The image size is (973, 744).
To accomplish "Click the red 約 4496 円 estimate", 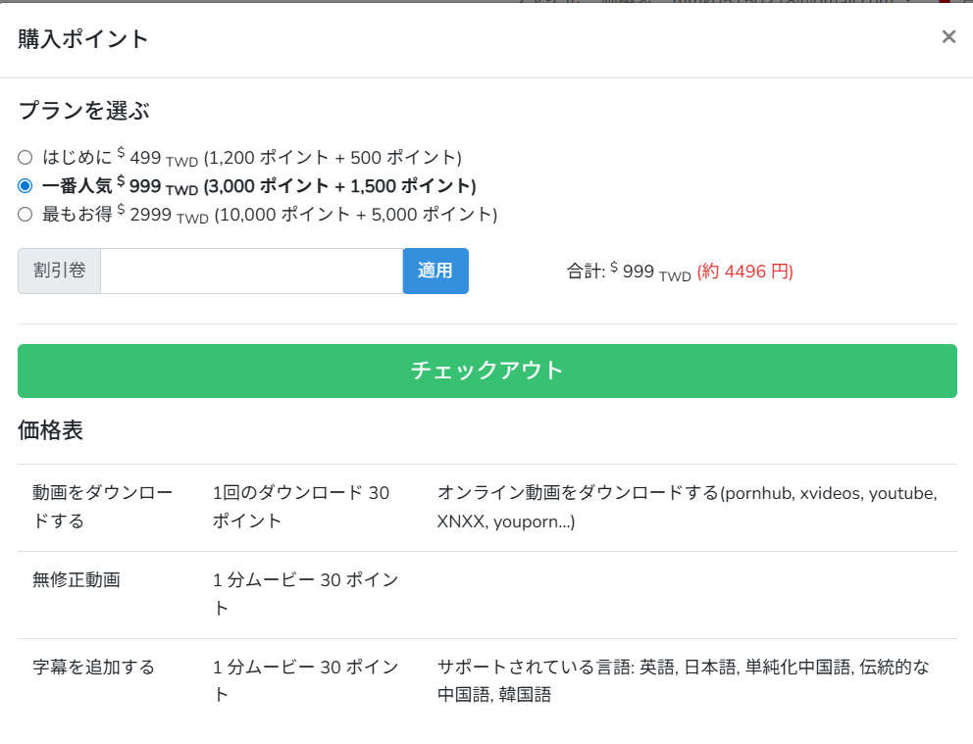I will [x=744, y=272].
